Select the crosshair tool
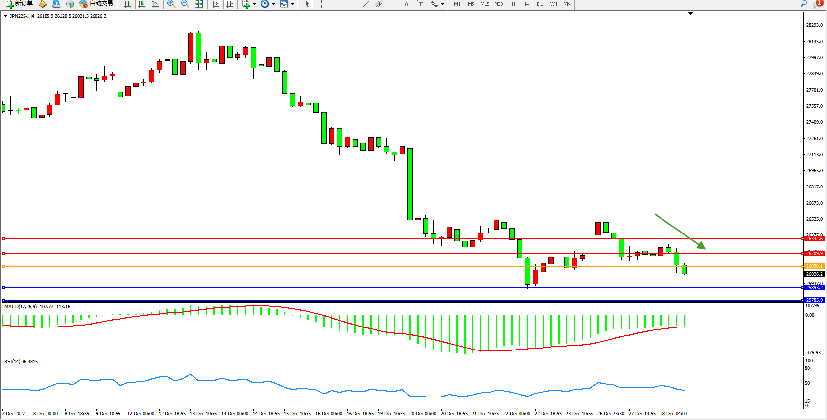 pyautogui.click(x=321, y=4)
